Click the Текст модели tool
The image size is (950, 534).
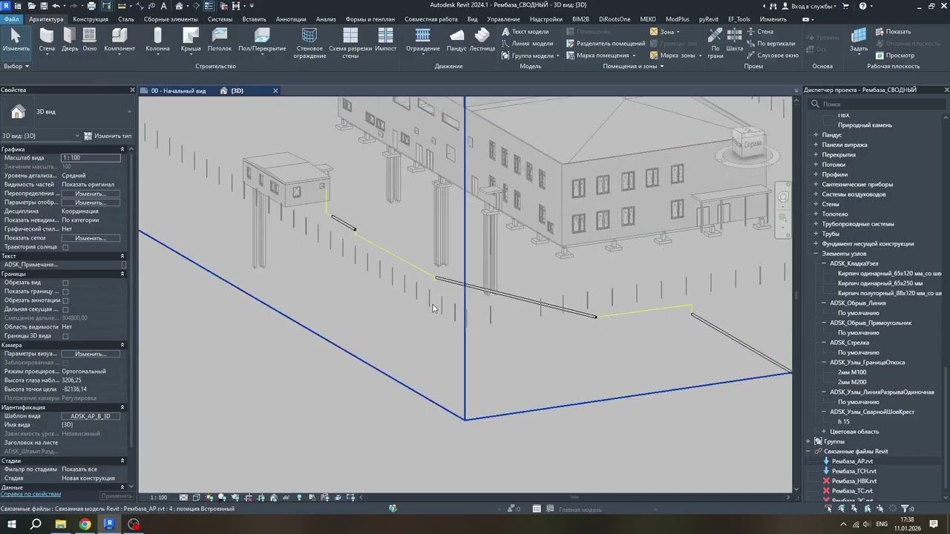(525, 32)
